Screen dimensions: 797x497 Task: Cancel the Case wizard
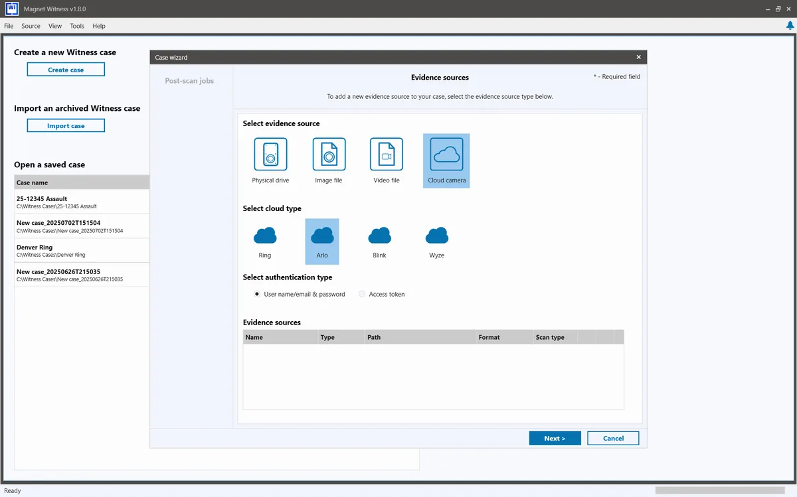point(613,438)
